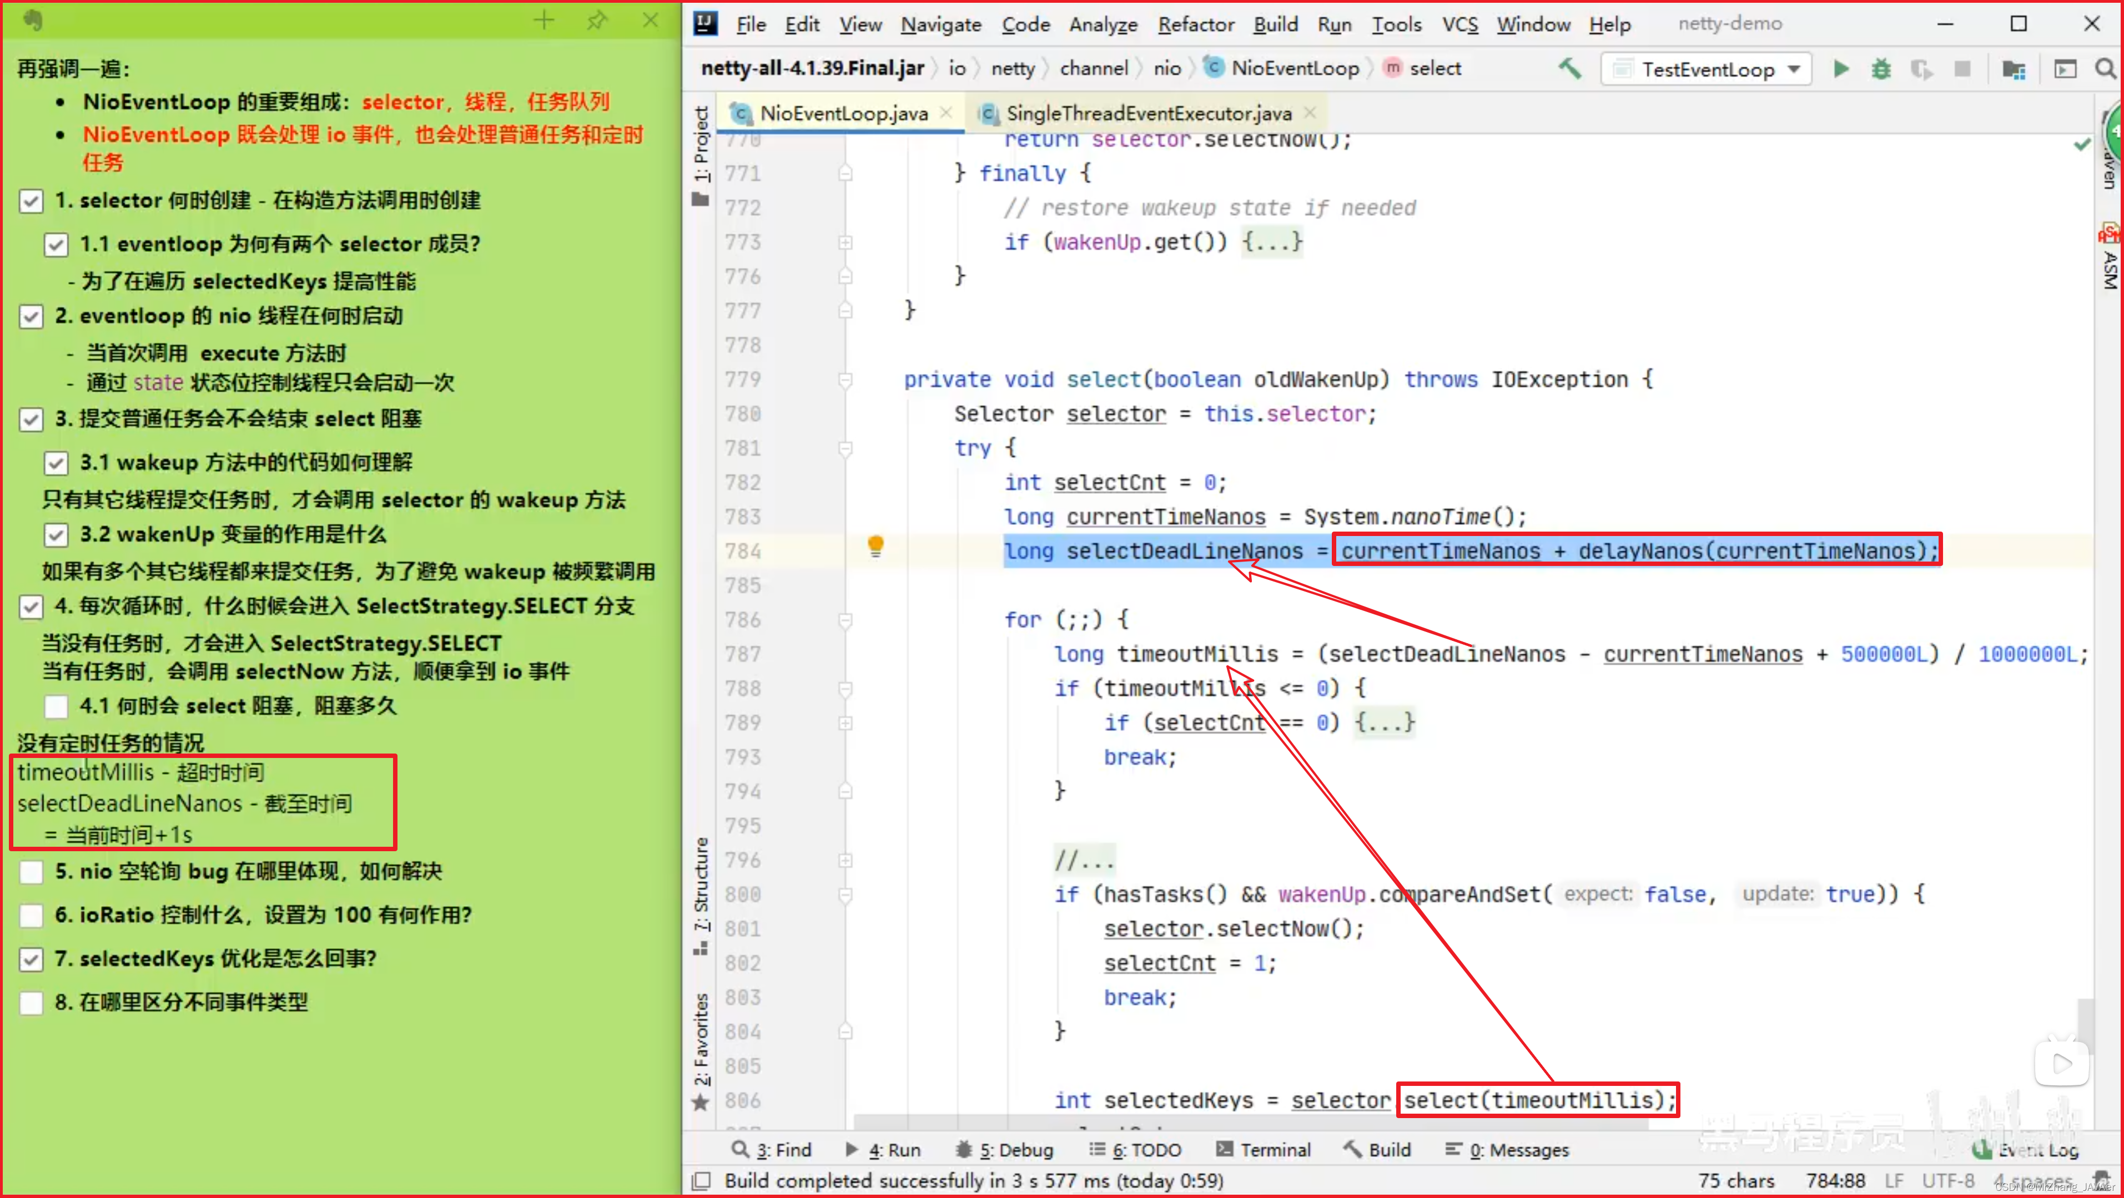The height and width of the screenshot is (1198, 2124).
Task: Start debugging with the bug icon
Action: click(1881, 69)
